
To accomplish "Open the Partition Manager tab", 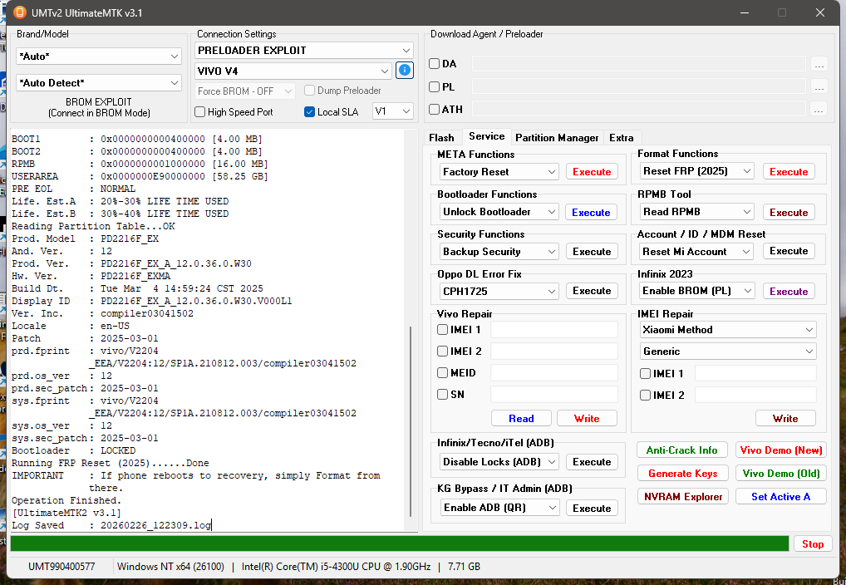I will click(556, 138).
